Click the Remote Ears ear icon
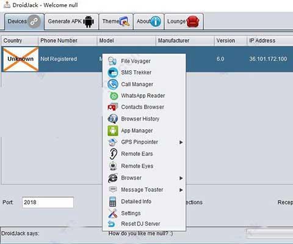 pos(113,154)
